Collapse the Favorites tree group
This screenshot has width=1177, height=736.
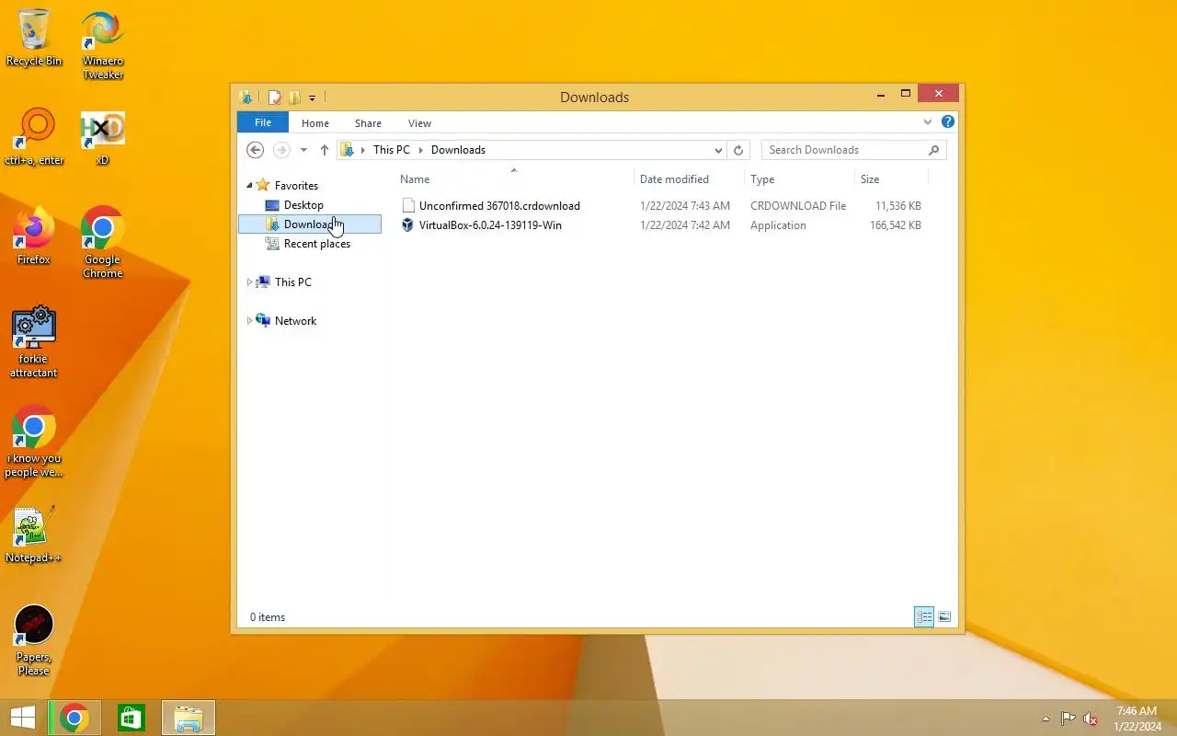(249, 186)
